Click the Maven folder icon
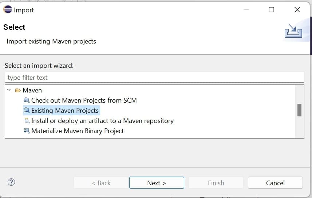 pyautogui.click(x=18, y=90)
